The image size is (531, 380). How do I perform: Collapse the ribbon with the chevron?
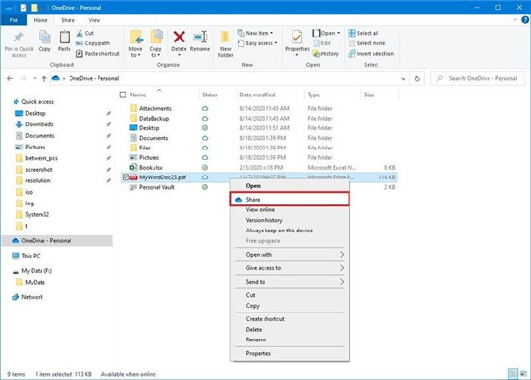tap(515, 20)
